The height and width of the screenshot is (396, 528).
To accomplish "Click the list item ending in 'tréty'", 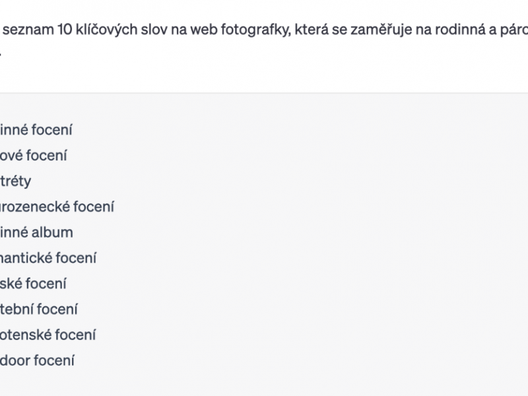I will (15, 181).
